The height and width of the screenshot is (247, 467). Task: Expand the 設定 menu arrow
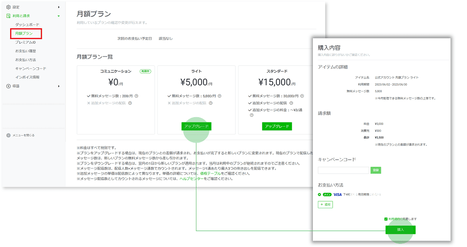58,7
